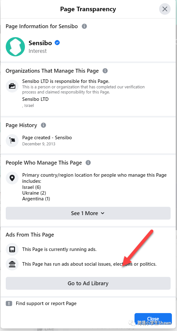This screenshot has width=177, height=331.
Task: Click the blue Close button
Action: pyautogui.click(x=153, y=319)
